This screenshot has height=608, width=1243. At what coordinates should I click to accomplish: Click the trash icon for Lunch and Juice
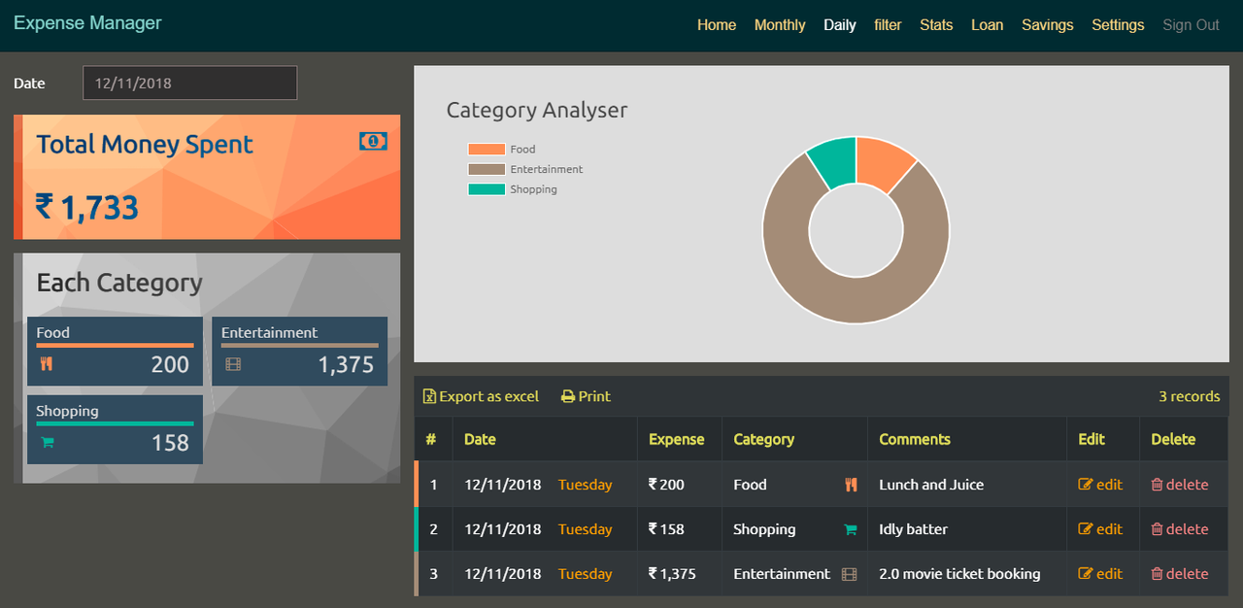1157,485
